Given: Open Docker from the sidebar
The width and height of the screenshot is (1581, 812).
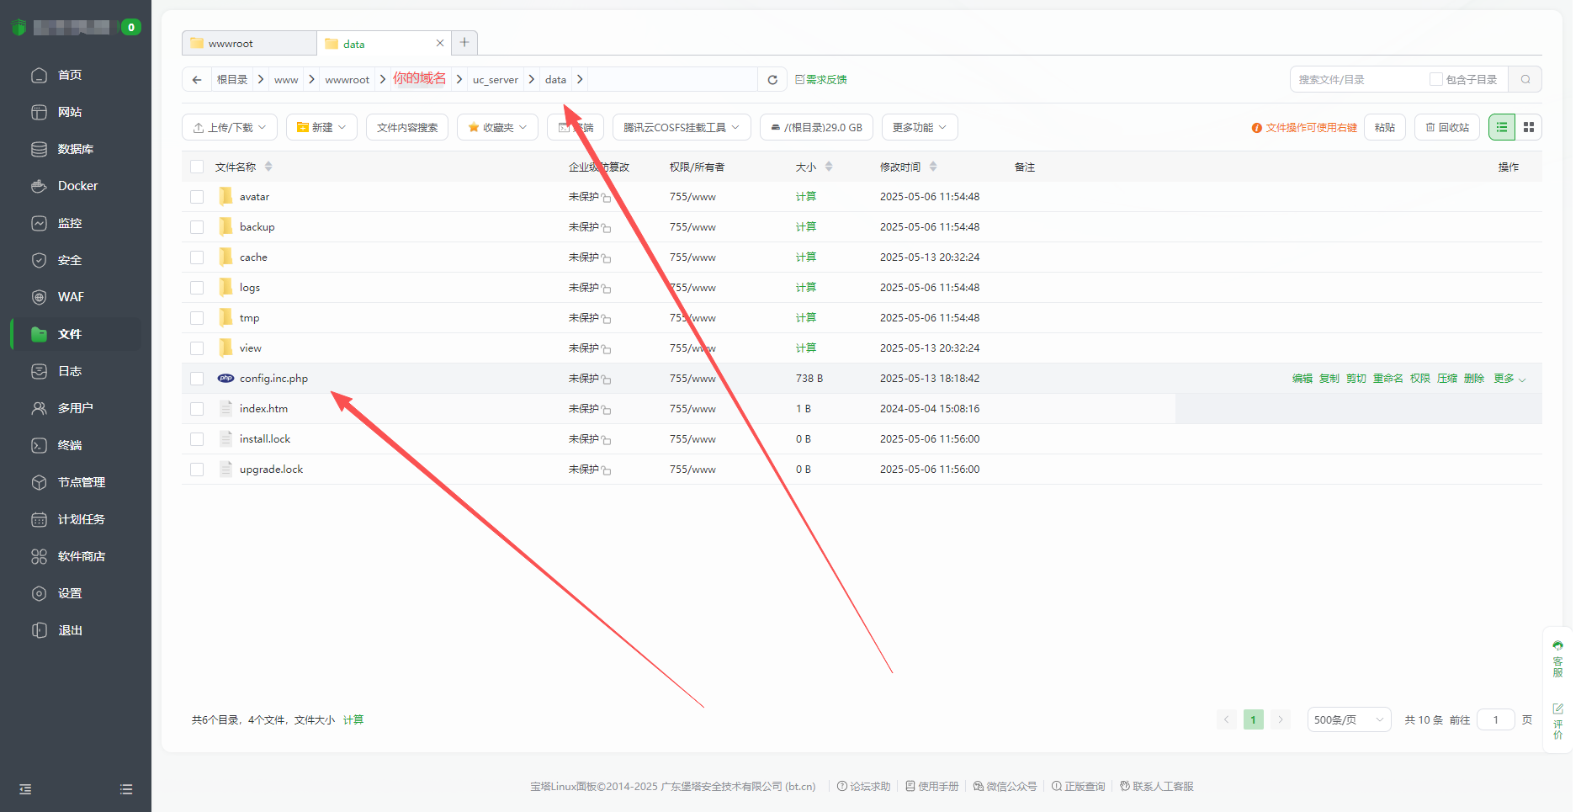Looking at the screenshot, I should point(77,186).
